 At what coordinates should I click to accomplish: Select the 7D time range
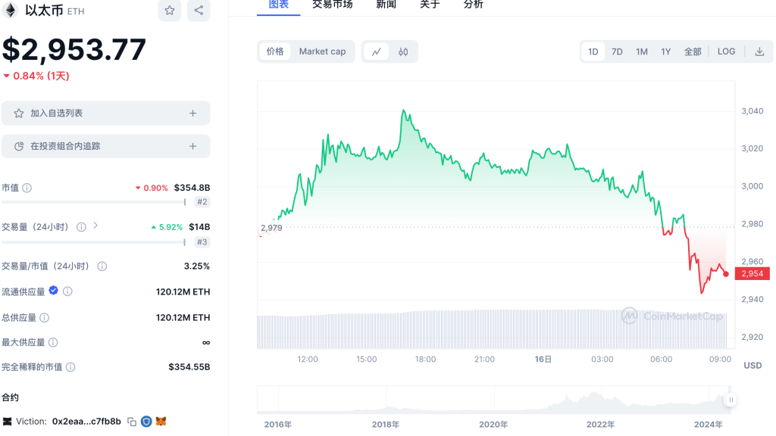(x=617, y=51)
